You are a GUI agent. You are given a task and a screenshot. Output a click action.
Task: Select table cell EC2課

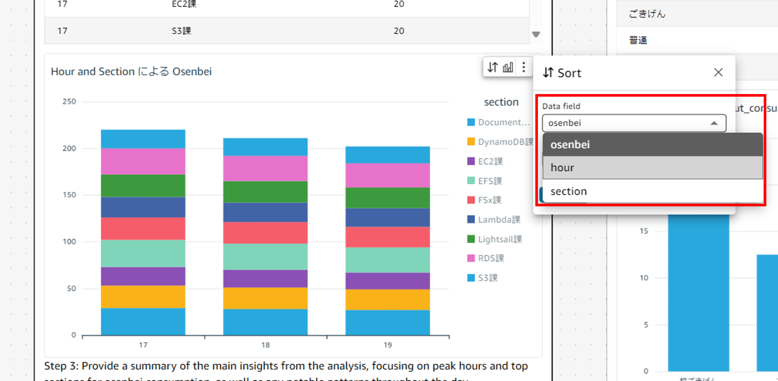click(184, 4)
